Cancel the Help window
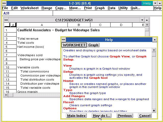 click(145, 116)
